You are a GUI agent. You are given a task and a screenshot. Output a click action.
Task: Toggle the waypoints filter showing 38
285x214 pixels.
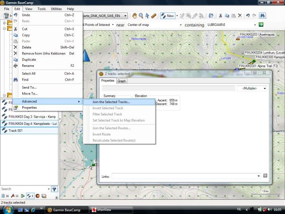click(x=6, y=196)
